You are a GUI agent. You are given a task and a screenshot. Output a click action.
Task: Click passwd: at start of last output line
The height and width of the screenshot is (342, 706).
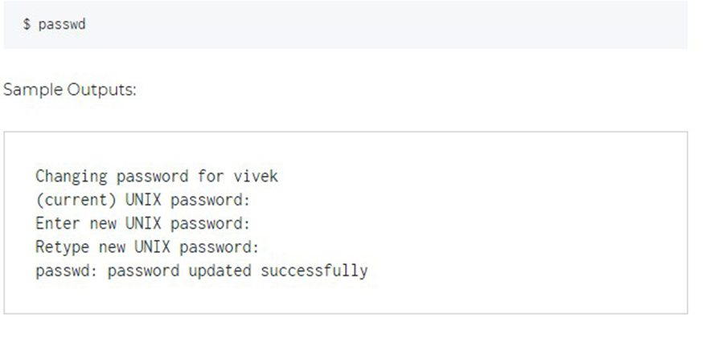coord(67,271)
